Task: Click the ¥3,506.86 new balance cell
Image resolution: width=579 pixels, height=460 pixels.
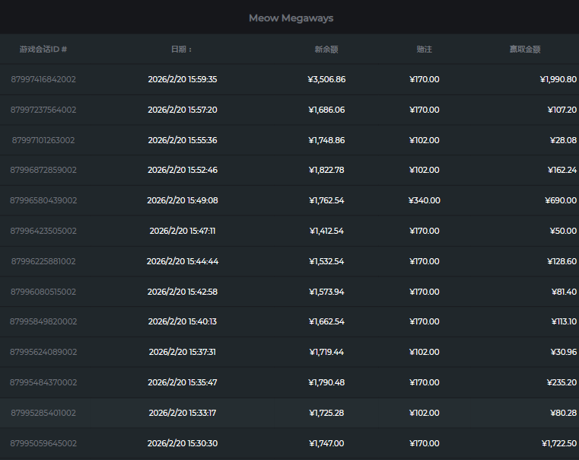Action: tap(326, 79)
